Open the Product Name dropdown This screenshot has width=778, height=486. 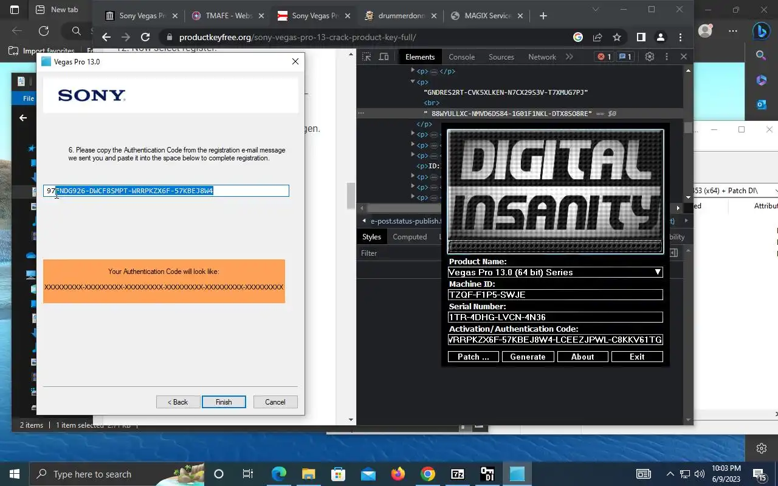(555, 272)
